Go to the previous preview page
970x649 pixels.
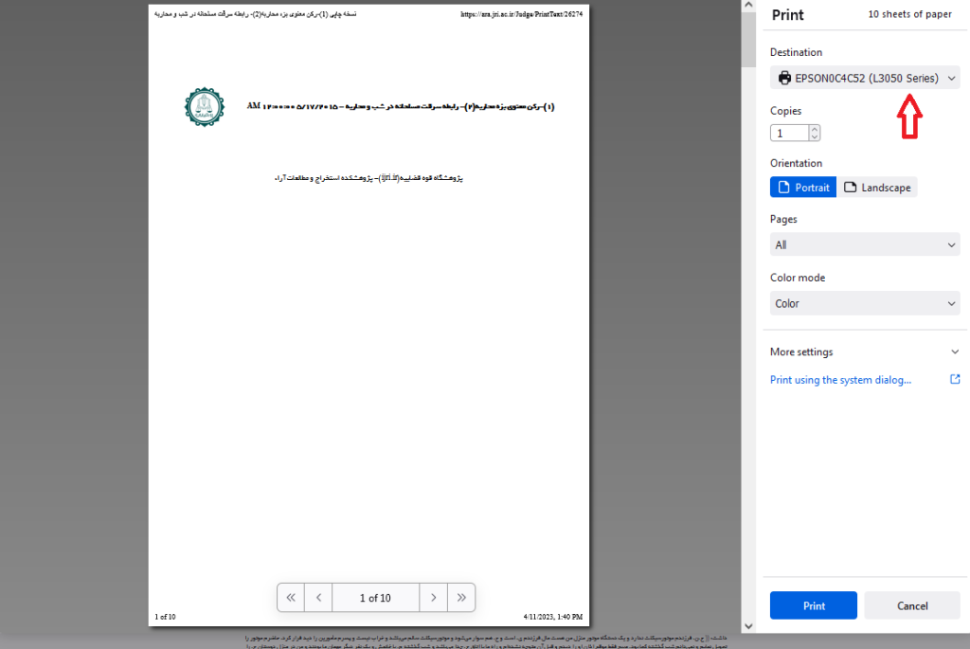tap(318, 598)
